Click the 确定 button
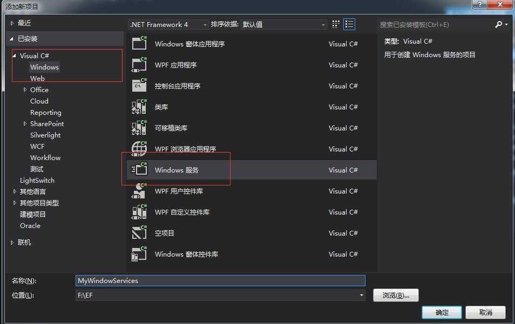The image size is (515, 324). point(442,312)
